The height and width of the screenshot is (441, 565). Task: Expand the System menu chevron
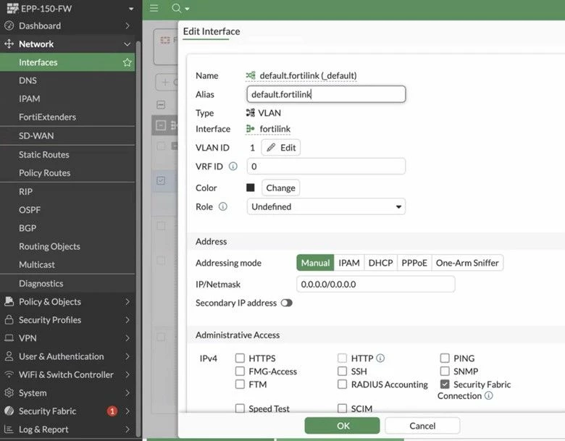(127, 392)
